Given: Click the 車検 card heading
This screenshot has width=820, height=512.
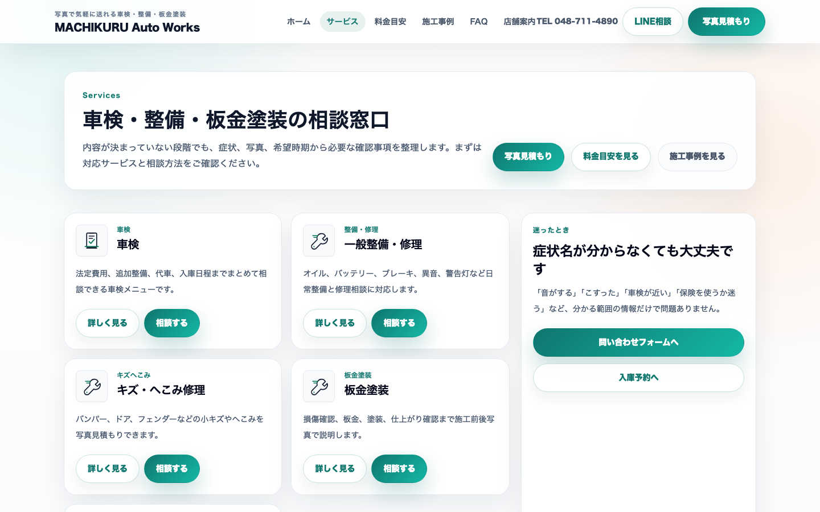Looking at the screenshot, I should point(128,245).
